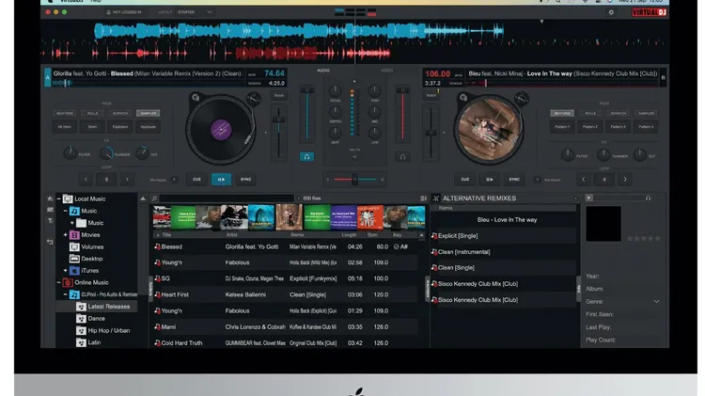Toggle SYNC on deck B
Screen dimensions: 705x396
point(514,179)
